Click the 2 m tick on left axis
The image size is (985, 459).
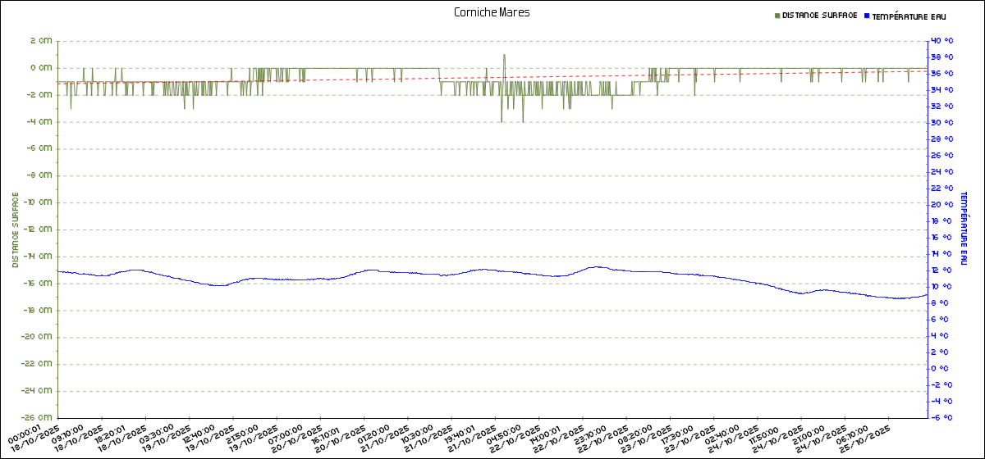point(41,41)
